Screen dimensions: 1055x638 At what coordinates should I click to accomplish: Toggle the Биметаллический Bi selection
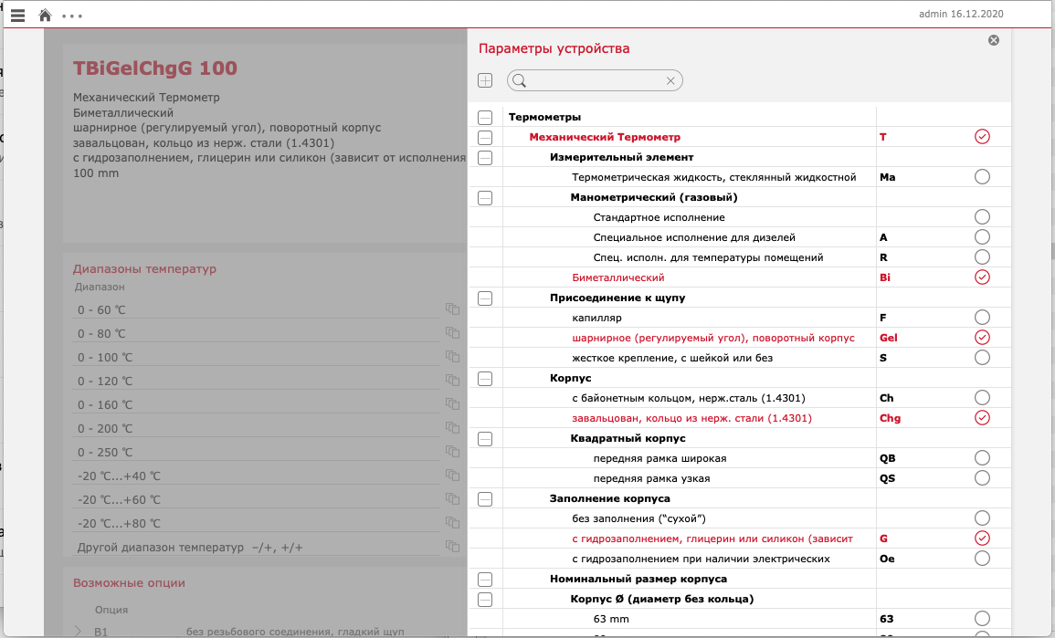(x=982, y=277)
